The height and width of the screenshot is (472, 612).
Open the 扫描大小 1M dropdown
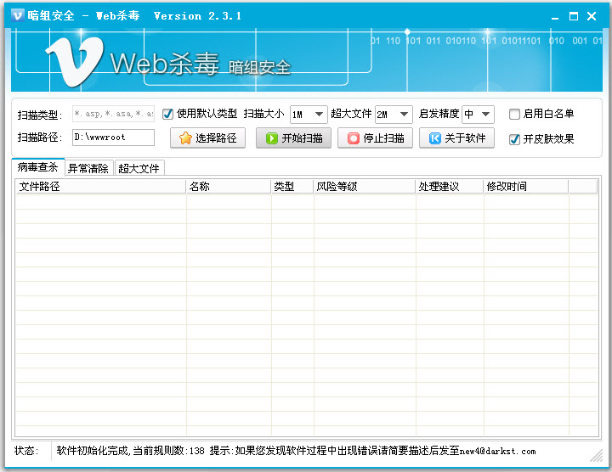pos(309,115)
